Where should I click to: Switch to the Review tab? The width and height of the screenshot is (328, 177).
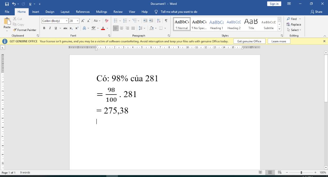pos(118,12)
